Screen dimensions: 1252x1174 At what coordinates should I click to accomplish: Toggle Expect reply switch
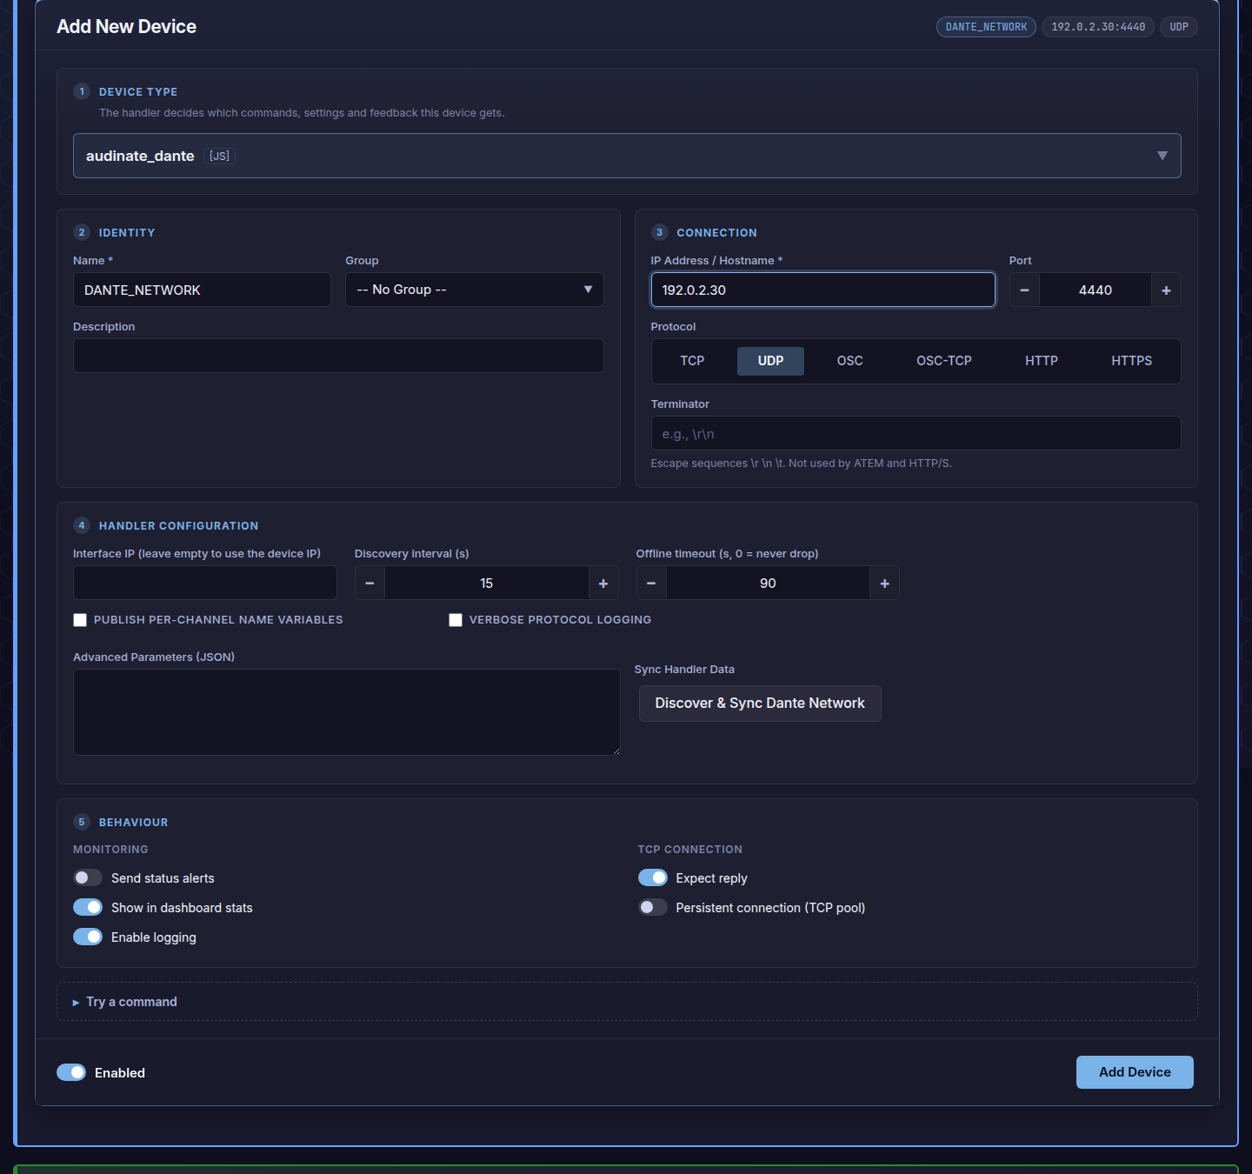(653, 877)
